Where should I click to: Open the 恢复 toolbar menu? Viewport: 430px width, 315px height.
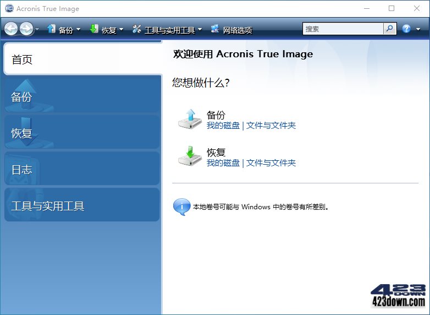(x=109, y=30)
